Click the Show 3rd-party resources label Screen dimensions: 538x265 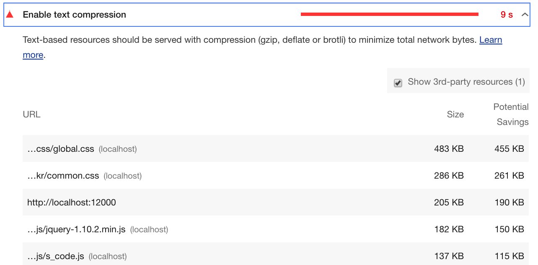click(466, 82)
